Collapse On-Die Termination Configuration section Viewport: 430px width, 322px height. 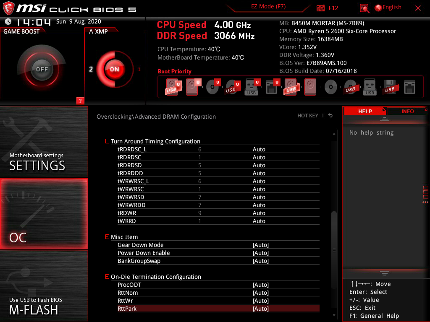107,277
